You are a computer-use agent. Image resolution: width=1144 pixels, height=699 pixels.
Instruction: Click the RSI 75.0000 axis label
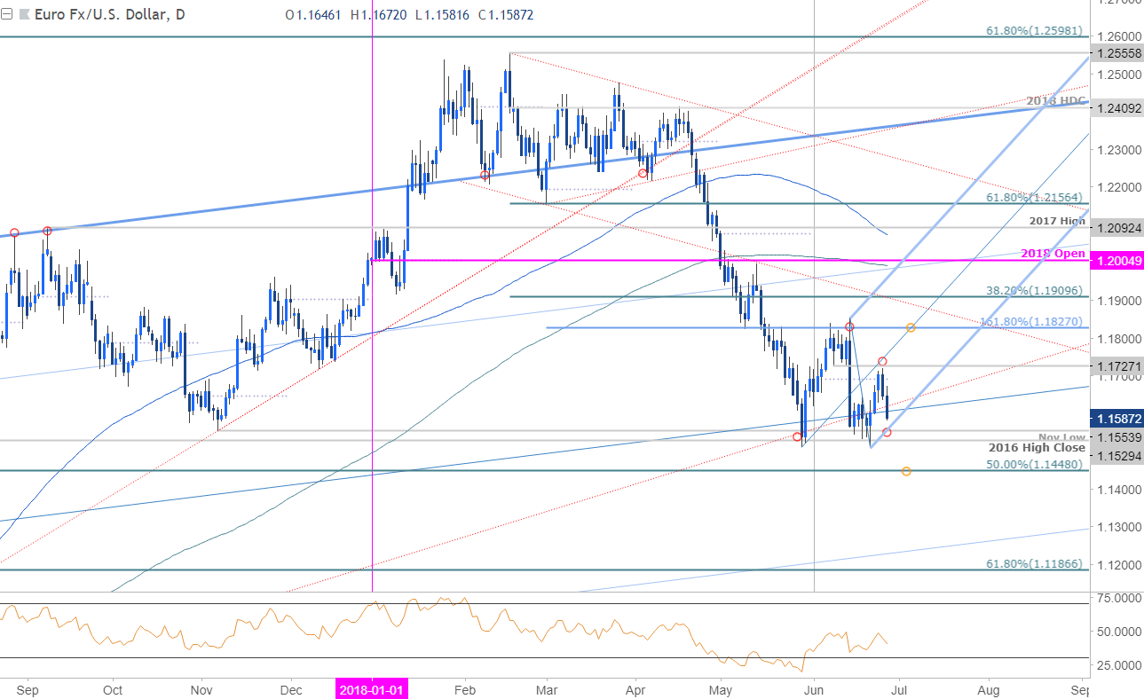1119,599
